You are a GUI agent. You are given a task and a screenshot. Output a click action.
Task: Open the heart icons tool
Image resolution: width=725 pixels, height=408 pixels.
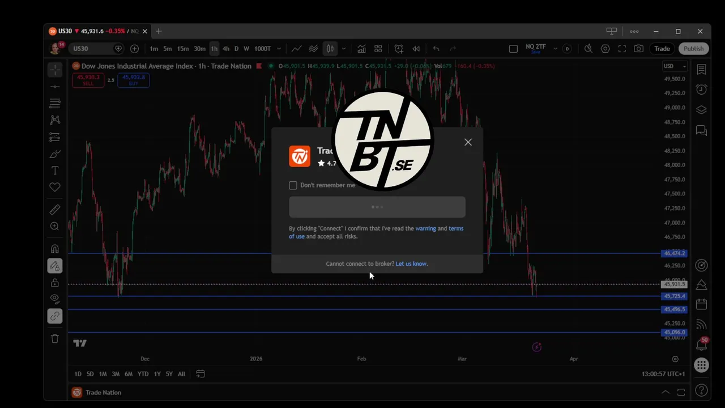[55, 187]
